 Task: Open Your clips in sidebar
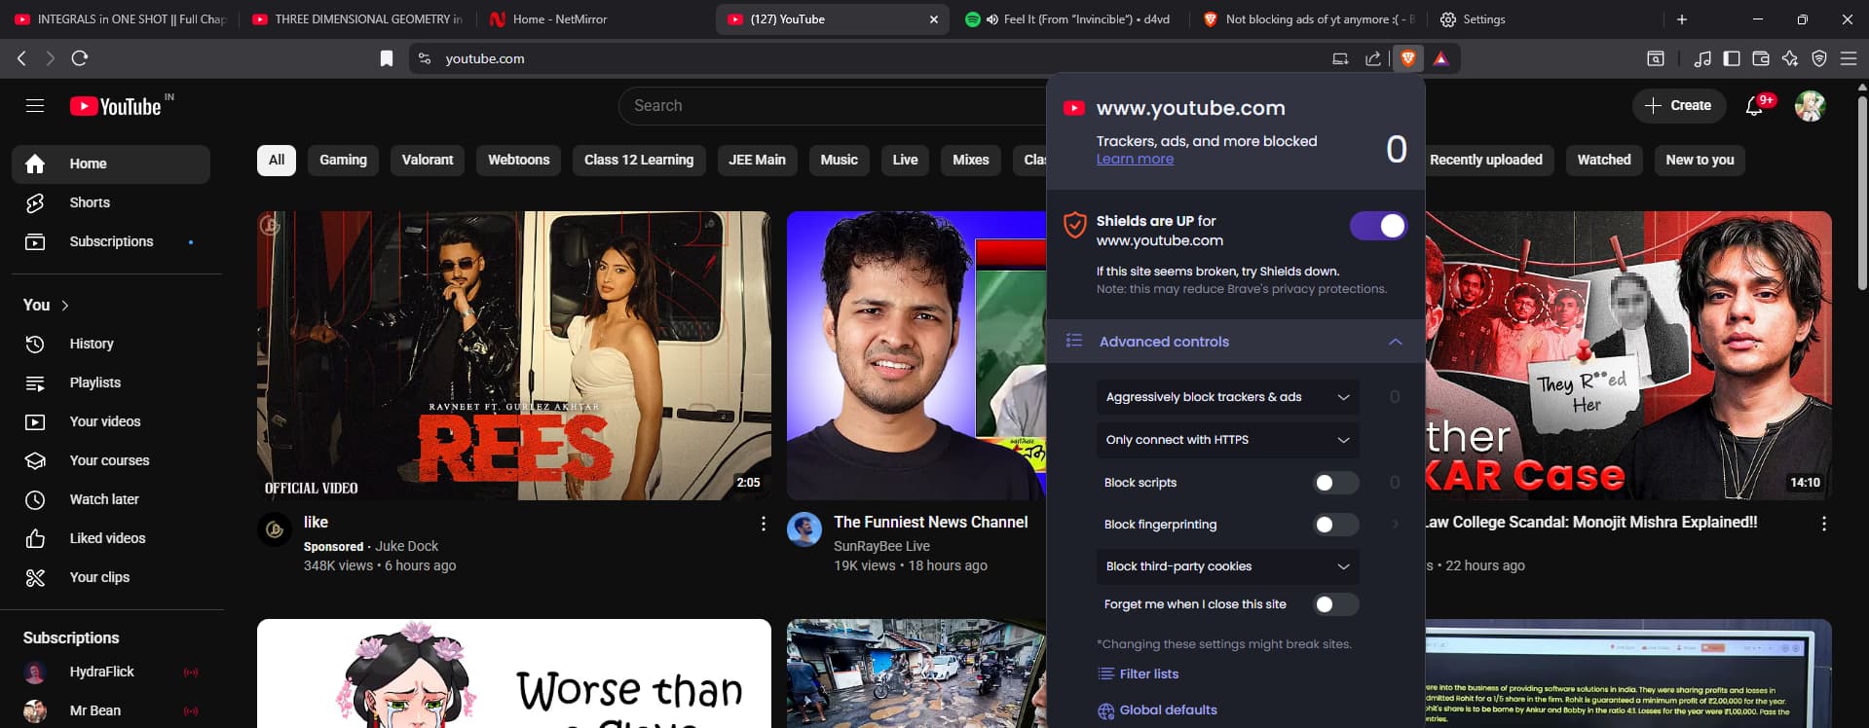coord(111,577)
